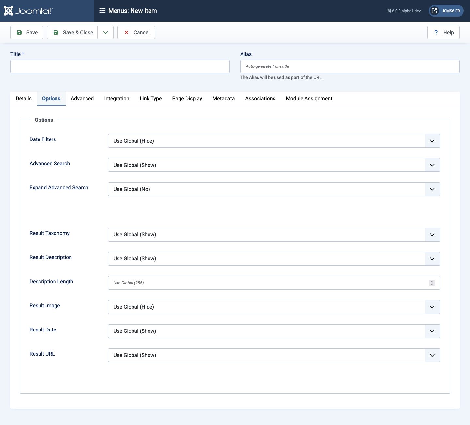Click the Advanced Search label
Screen dimensions: 470x425
(x=50, y=163)
